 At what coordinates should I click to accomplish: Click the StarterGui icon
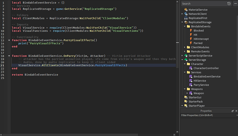186,97
